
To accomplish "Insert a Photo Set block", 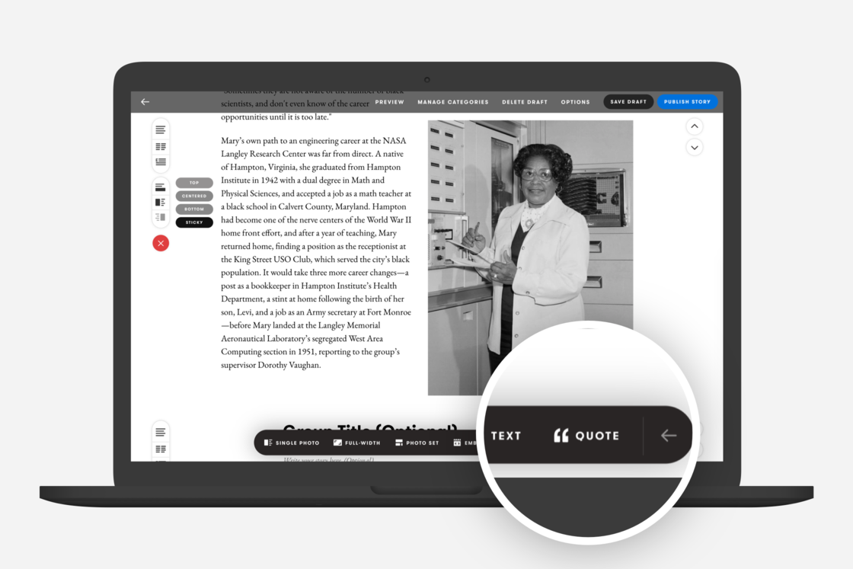I will pos(417,443).
